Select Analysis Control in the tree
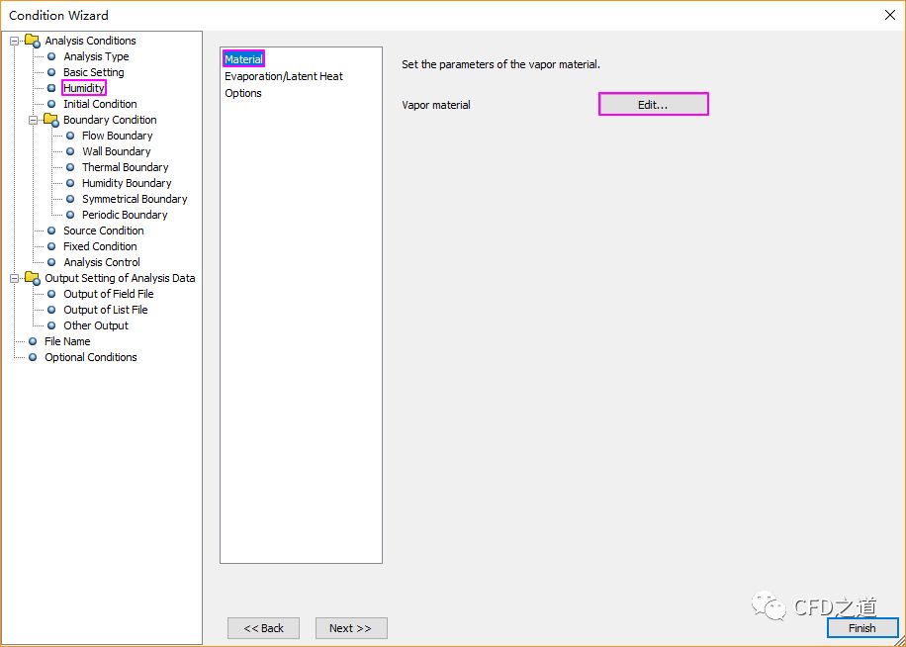The image size is (906, 647). tap(102, 262)
